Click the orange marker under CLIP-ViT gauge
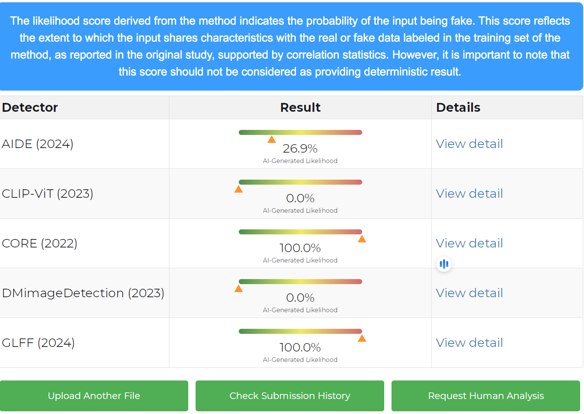584x414 pixels. tap(238, 189)
